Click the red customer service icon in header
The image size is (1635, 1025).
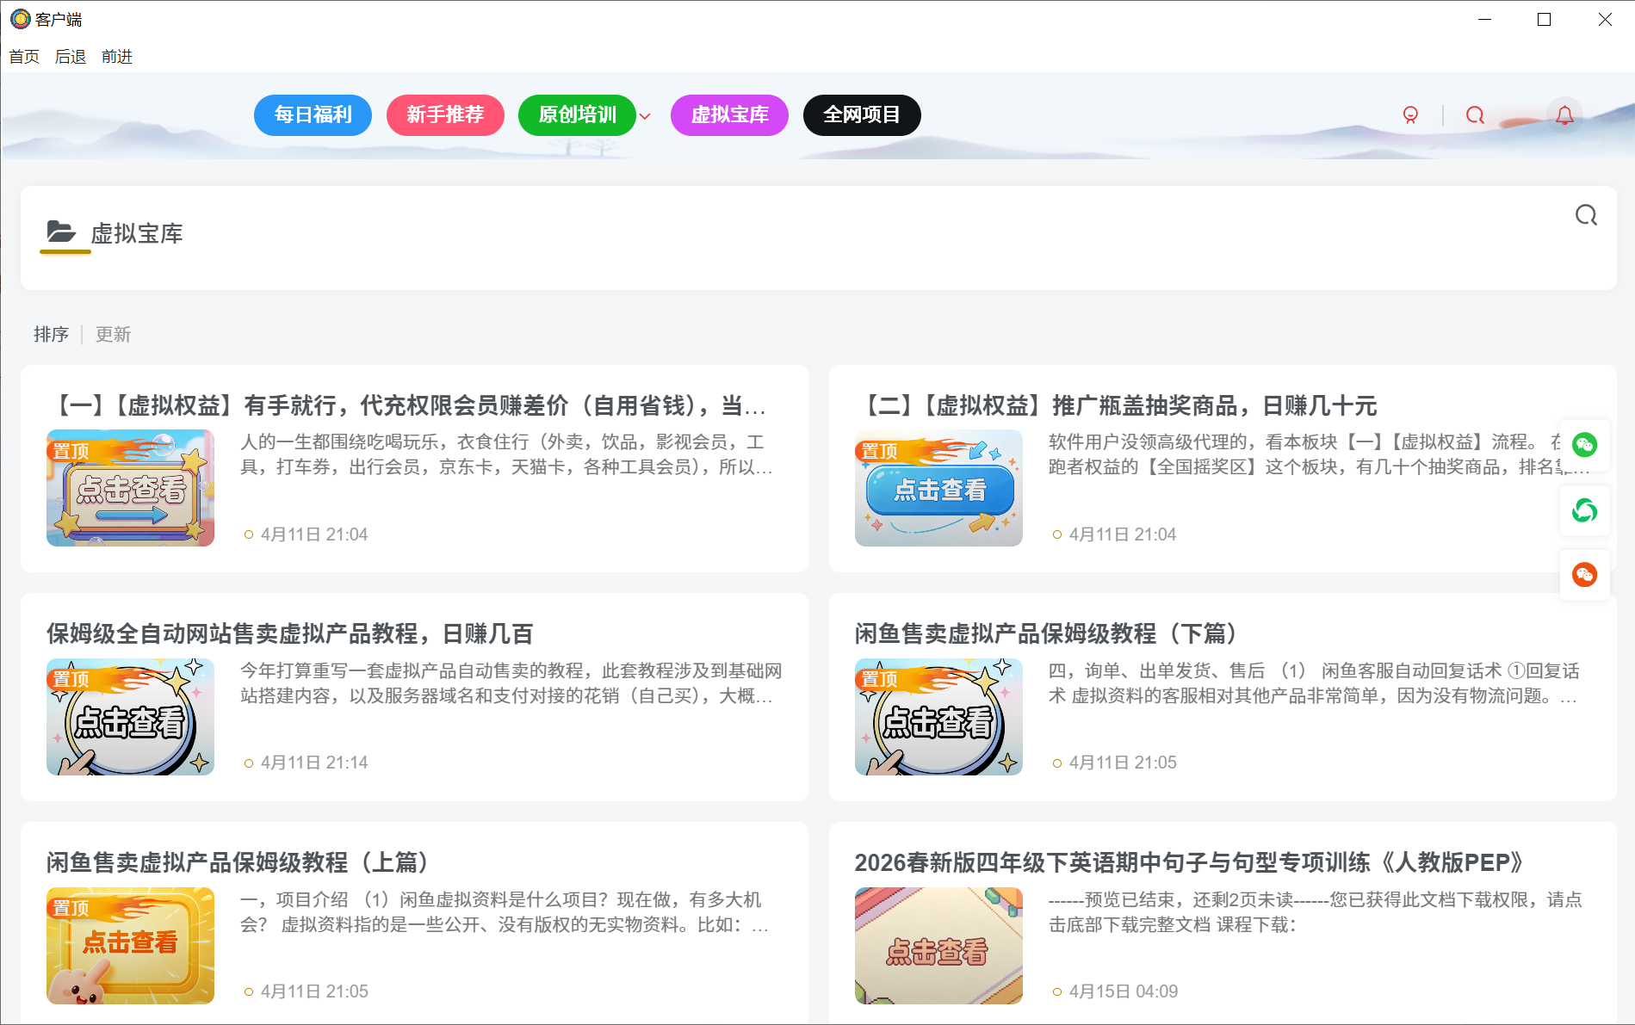tap(1410, 115)
